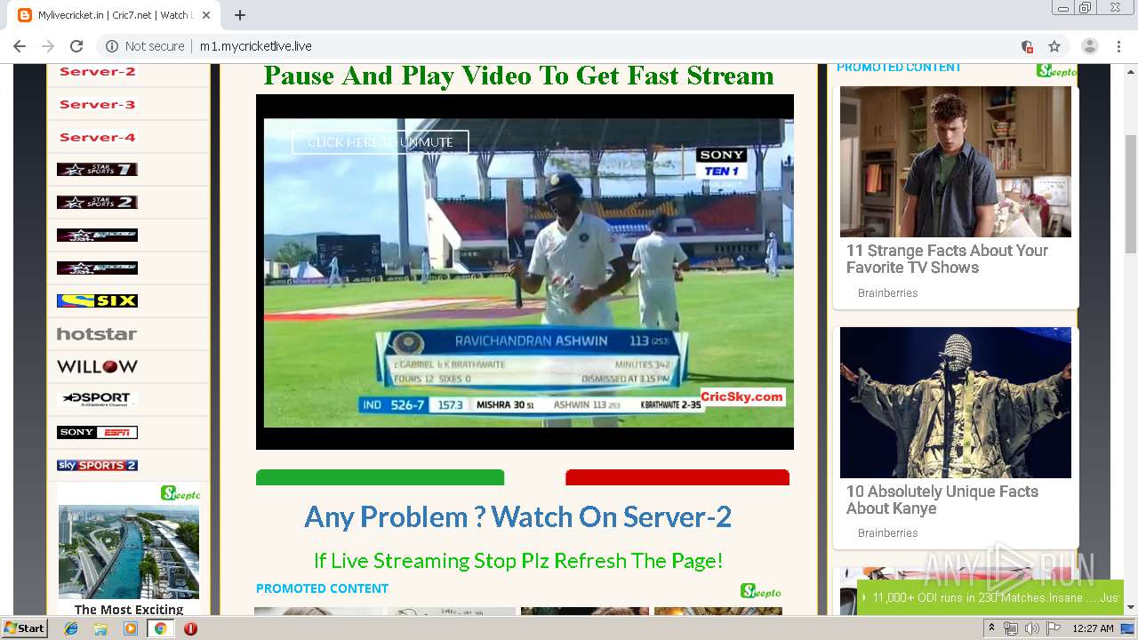1138x640 pixels.
Task: Click the browser forward arrow
Action: tap(48, 46)
